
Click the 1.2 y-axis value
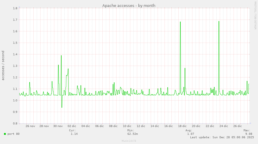[15, 77]
